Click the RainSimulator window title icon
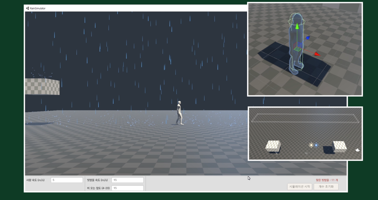Image resolution: width=378 pixels, height=200 pixels. 28,8
